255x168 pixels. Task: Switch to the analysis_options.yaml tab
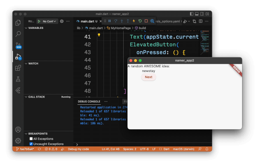click(168, 21)
